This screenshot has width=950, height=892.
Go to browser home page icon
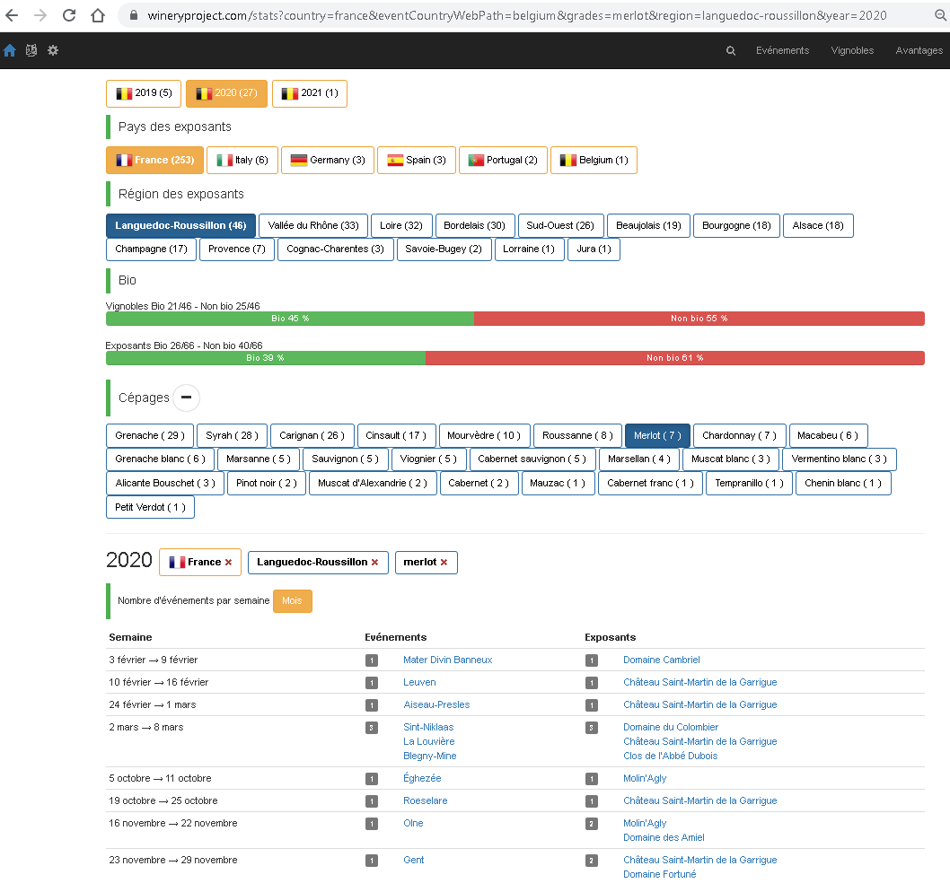98,15
